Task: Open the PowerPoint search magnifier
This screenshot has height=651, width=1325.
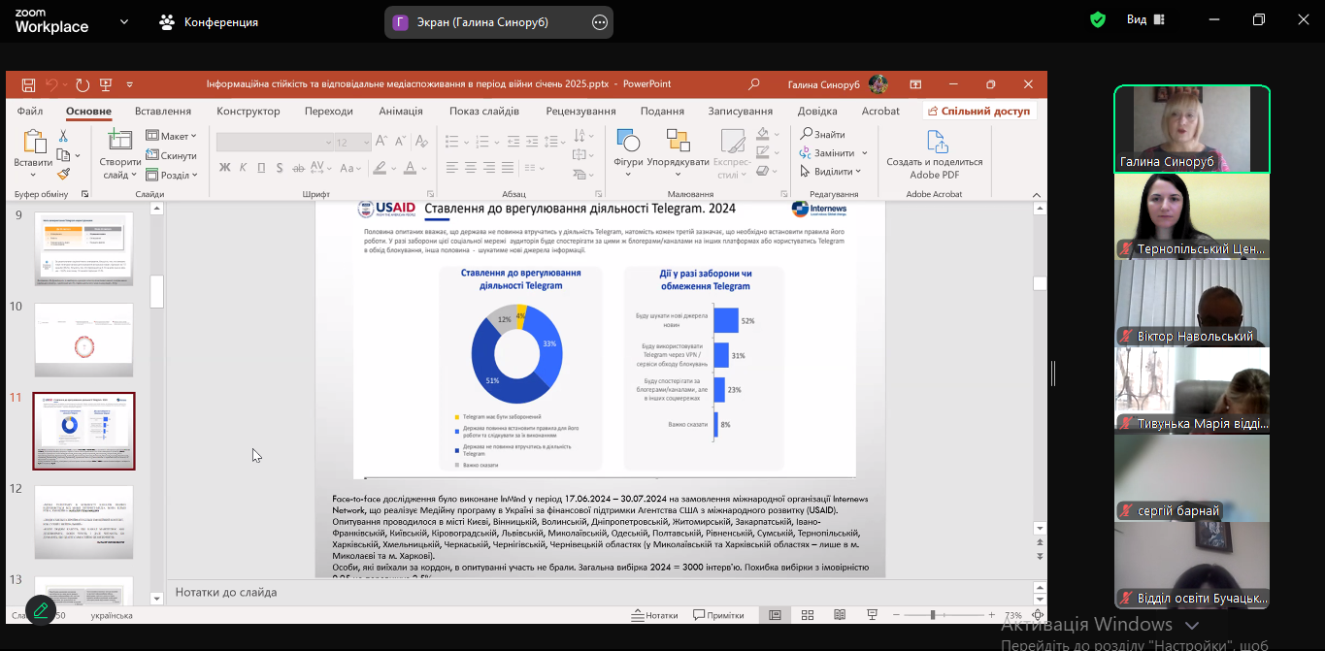Action: pyautogui.click(x=754, y=84)
